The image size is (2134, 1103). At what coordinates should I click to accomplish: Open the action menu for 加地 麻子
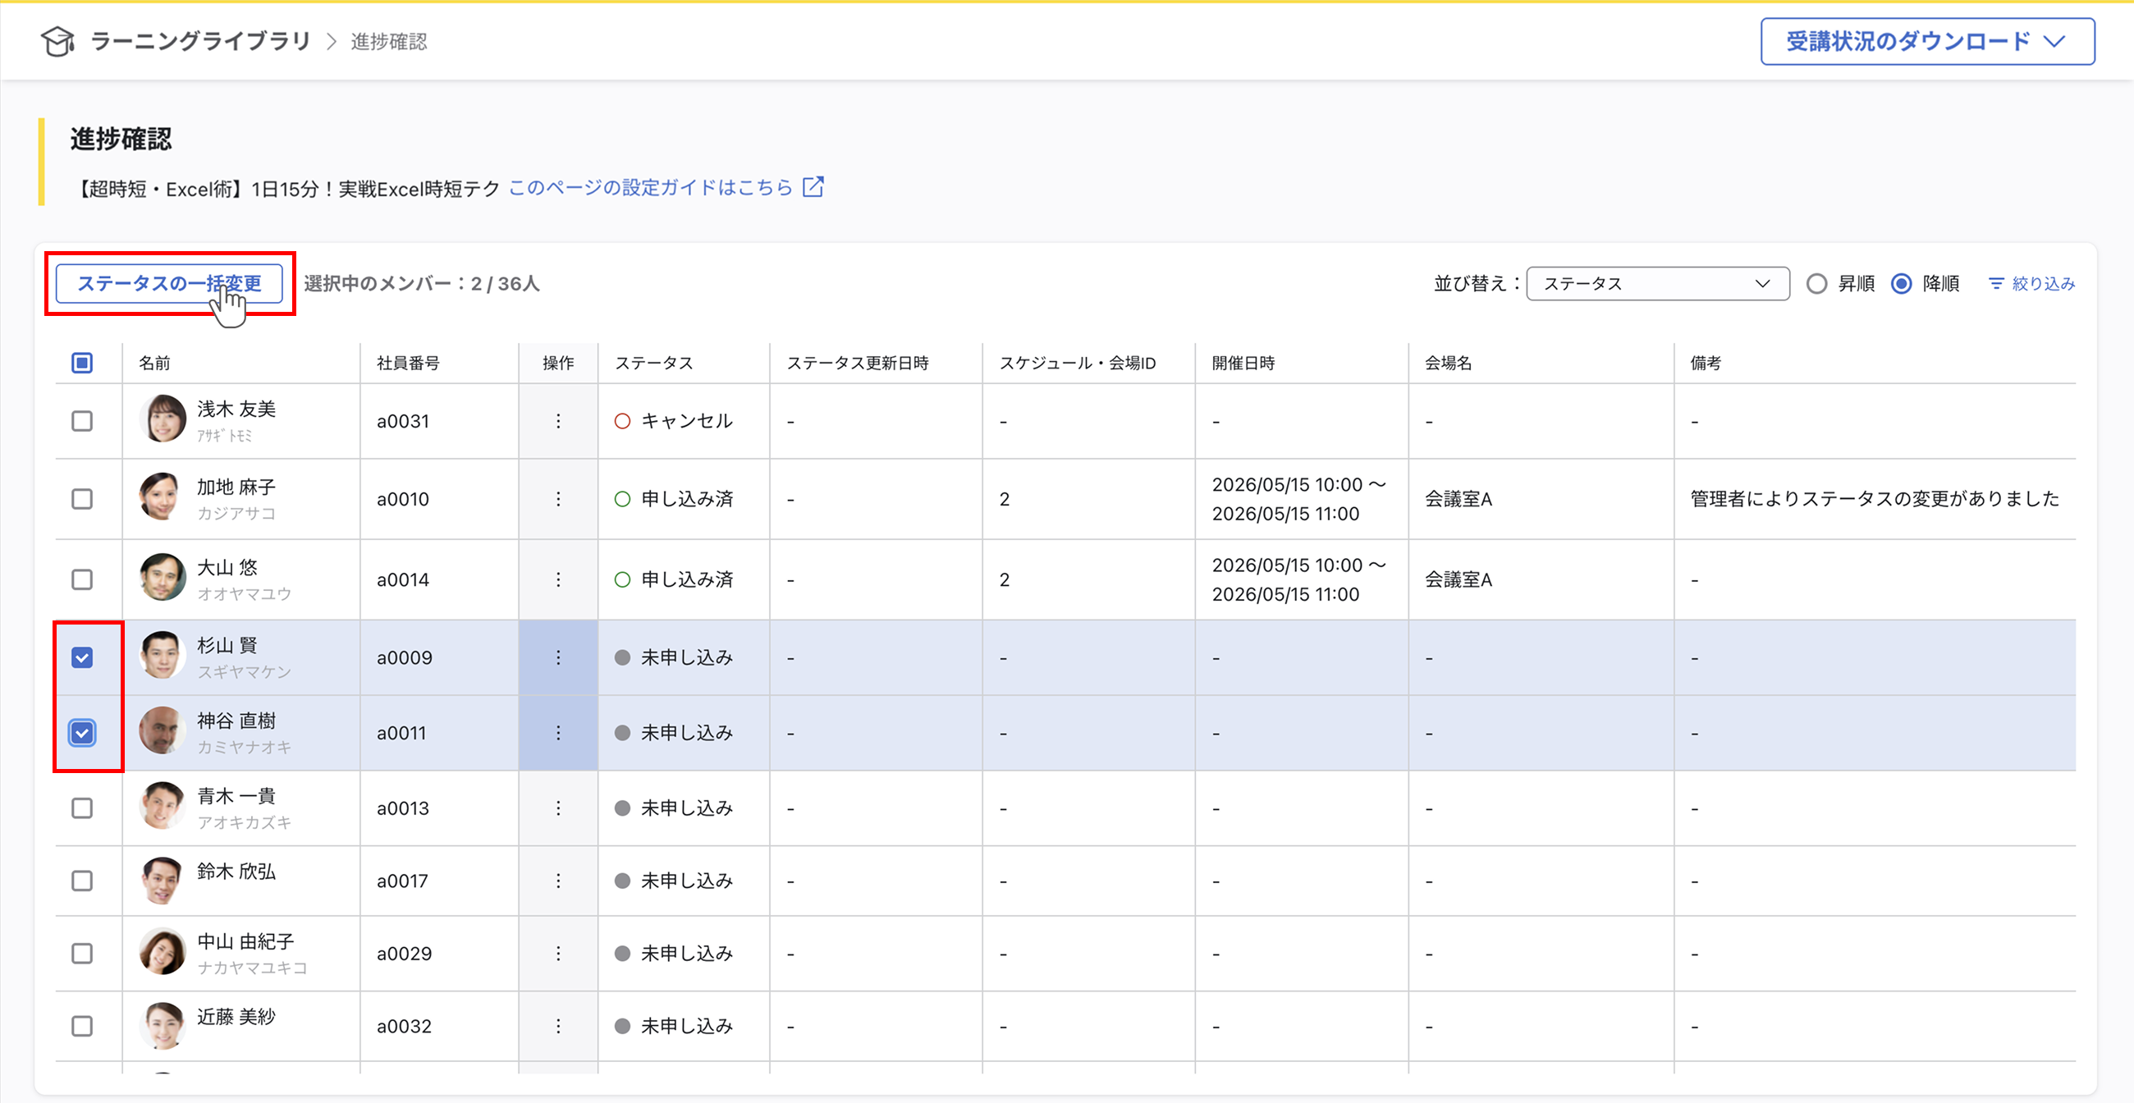[557, 498]
